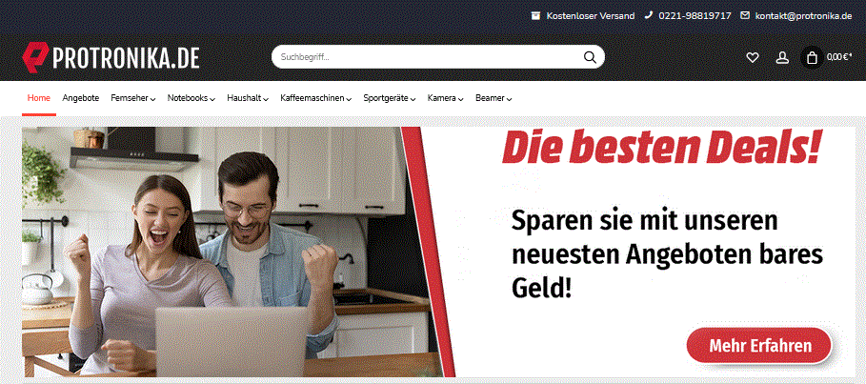Viewport: 866px width, 384px height.
Task: Click the Protronika.de logo
Action: point(111,56)
